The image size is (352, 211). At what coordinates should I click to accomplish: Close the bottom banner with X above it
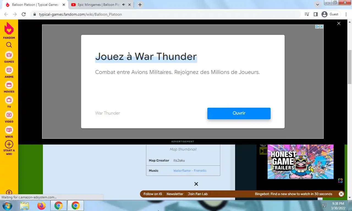coord(196,184)
